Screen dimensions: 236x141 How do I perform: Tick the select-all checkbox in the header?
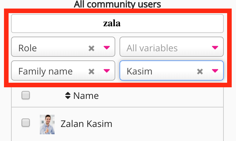25,96
